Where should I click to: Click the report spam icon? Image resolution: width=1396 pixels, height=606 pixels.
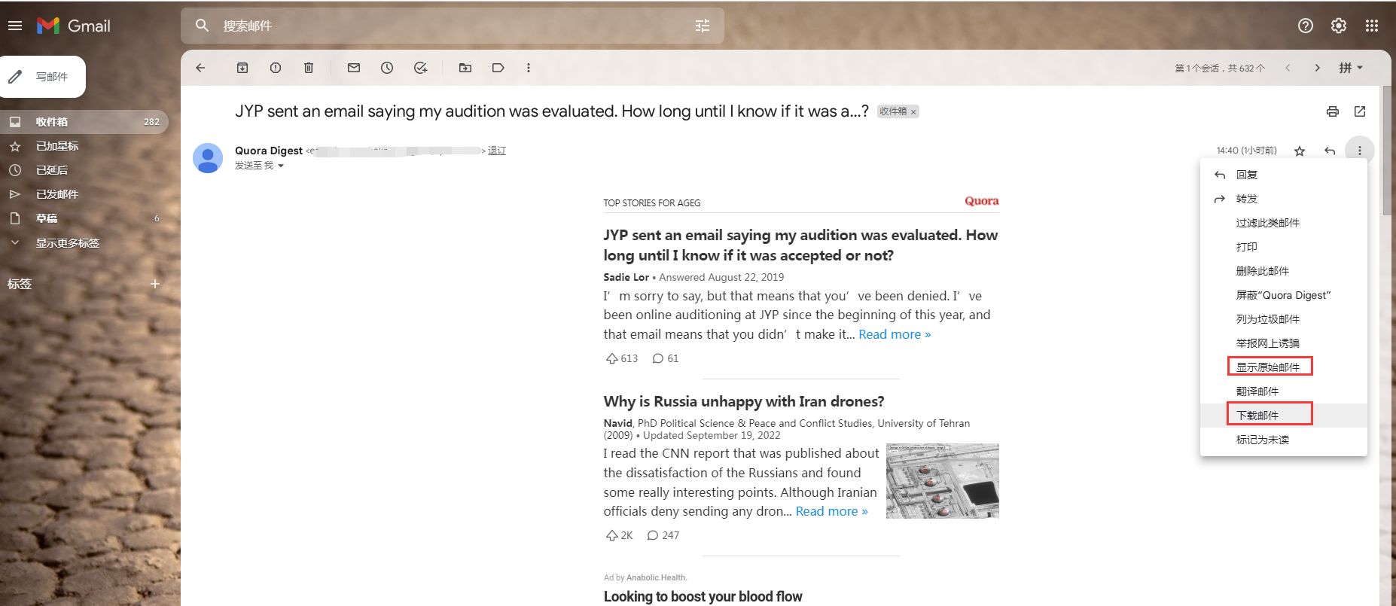(276, 68)
